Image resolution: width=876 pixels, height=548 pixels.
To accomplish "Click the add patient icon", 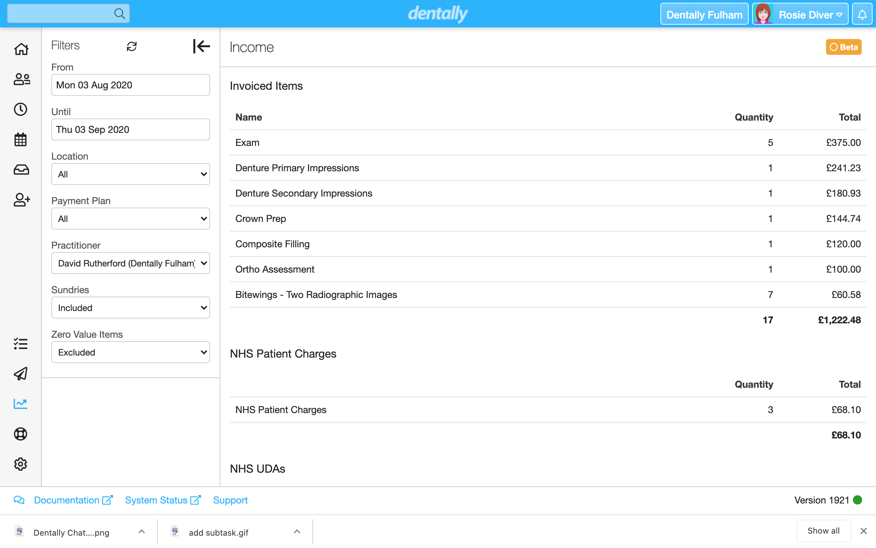I will pyautogui.click(x=21, y=200).
